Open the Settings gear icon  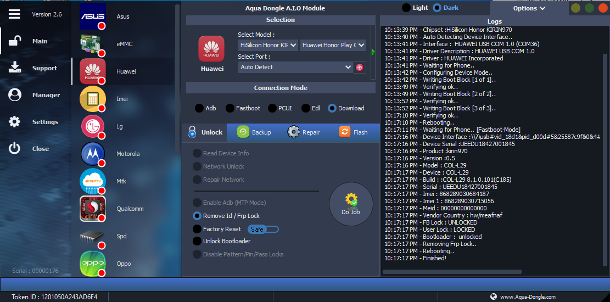[x=15, y=122]
